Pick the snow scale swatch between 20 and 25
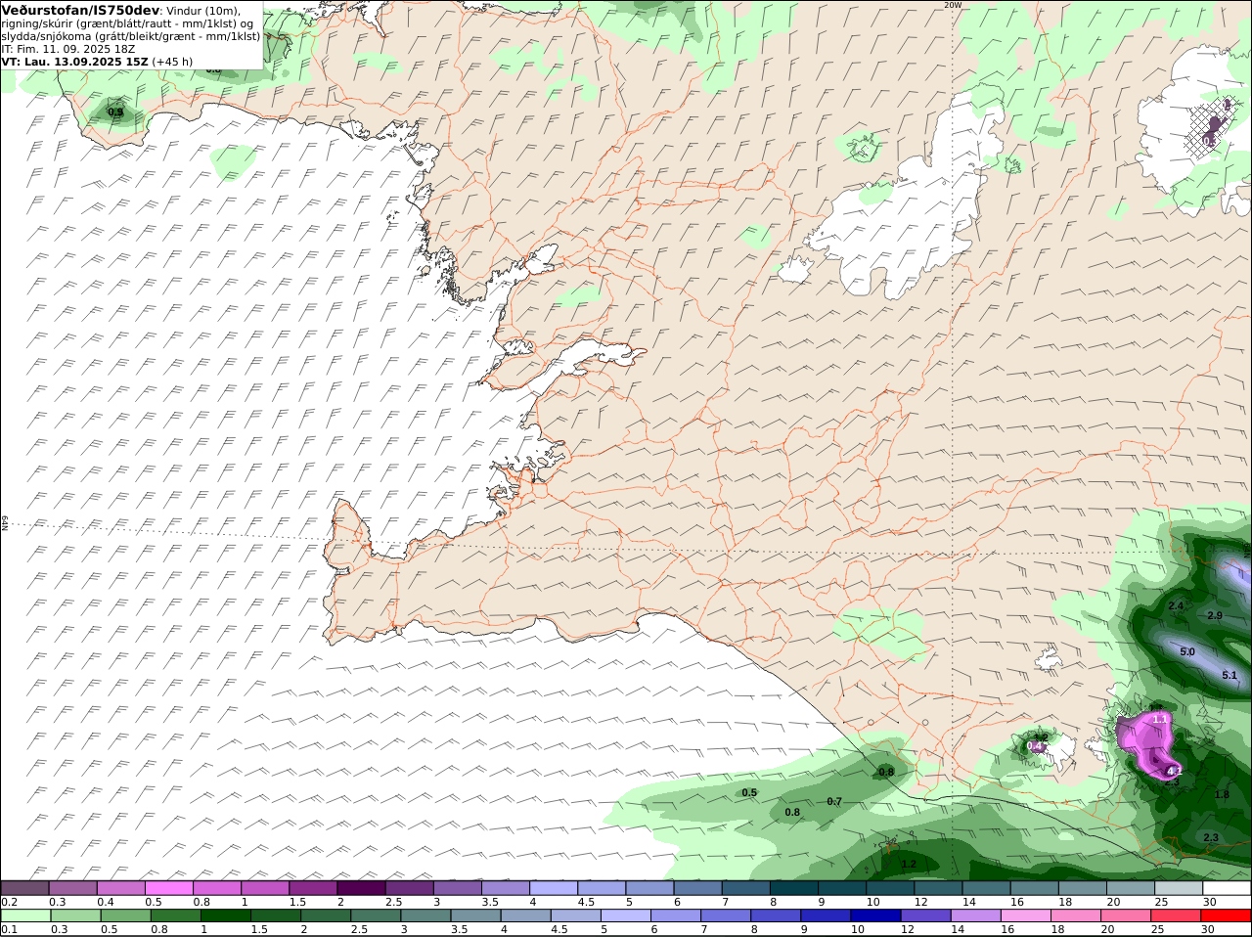1252x937 pixels. tap(1131, 888)
